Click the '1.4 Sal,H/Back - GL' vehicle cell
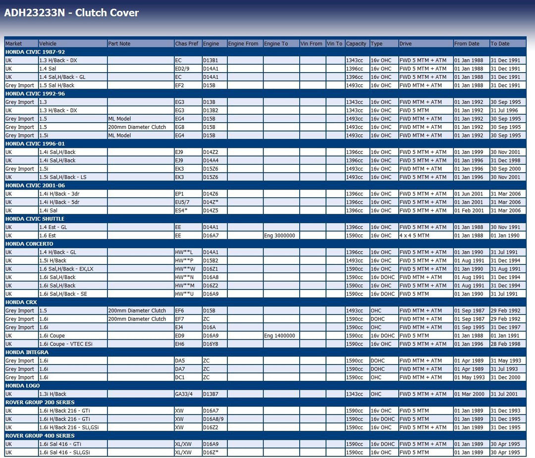This screenshot has height=458, width=535. coord(73,77)
